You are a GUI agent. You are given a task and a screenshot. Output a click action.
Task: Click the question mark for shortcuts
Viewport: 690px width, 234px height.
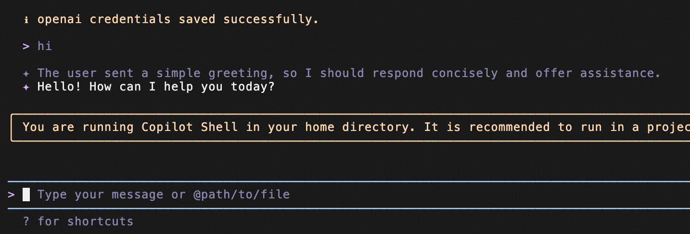(26, 221)
